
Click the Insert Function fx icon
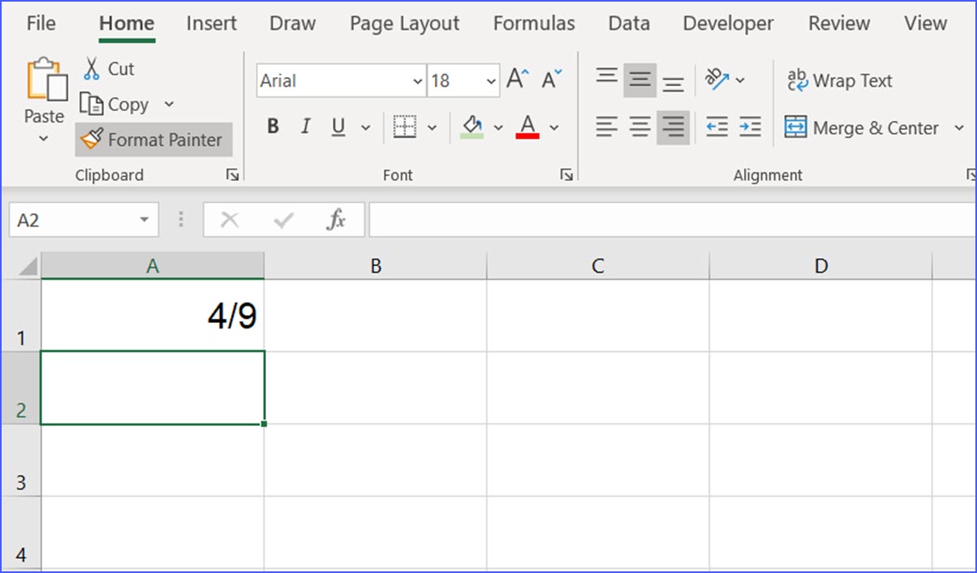pyautogui.click(x=335, y=220)
